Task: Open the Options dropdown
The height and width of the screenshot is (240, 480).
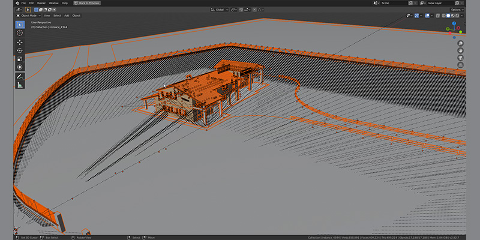Action: (x=457, y=10)
